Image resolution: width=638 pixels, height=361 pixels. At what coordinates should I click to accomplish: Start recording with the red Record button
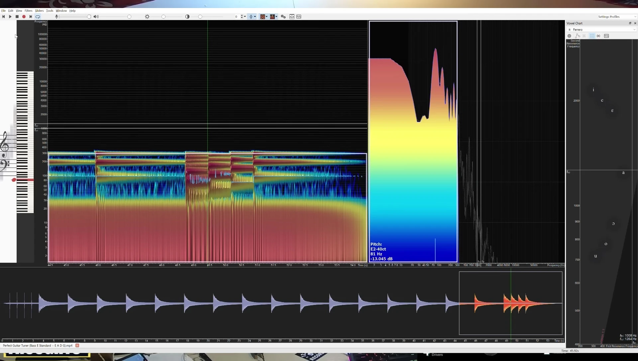coord(24,17)
